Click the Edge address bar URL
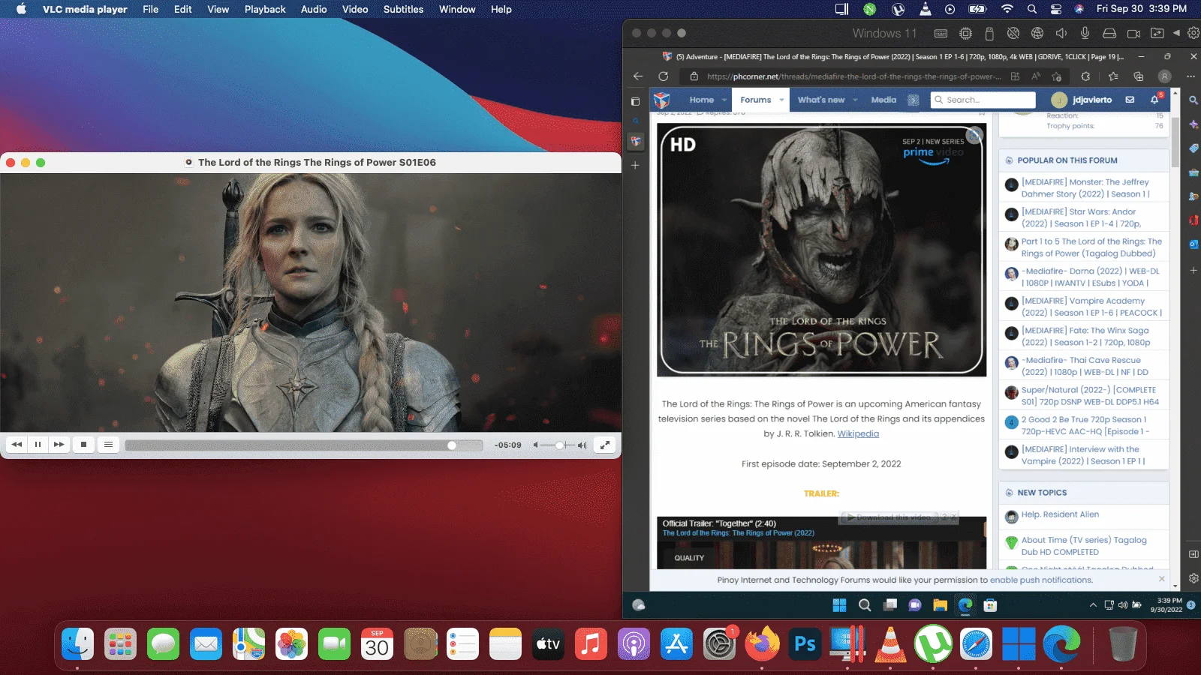The image size is (1201, 675). click(x=853, y=76)
